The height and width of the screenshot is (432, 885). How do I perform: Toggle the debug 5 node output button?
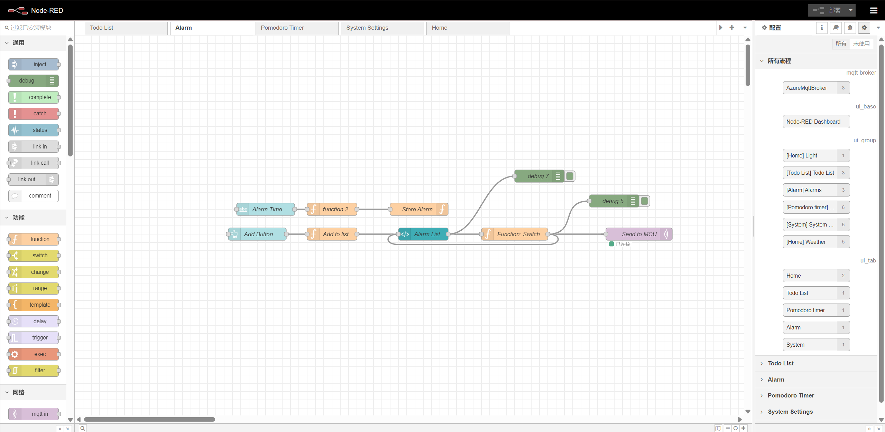645,201
